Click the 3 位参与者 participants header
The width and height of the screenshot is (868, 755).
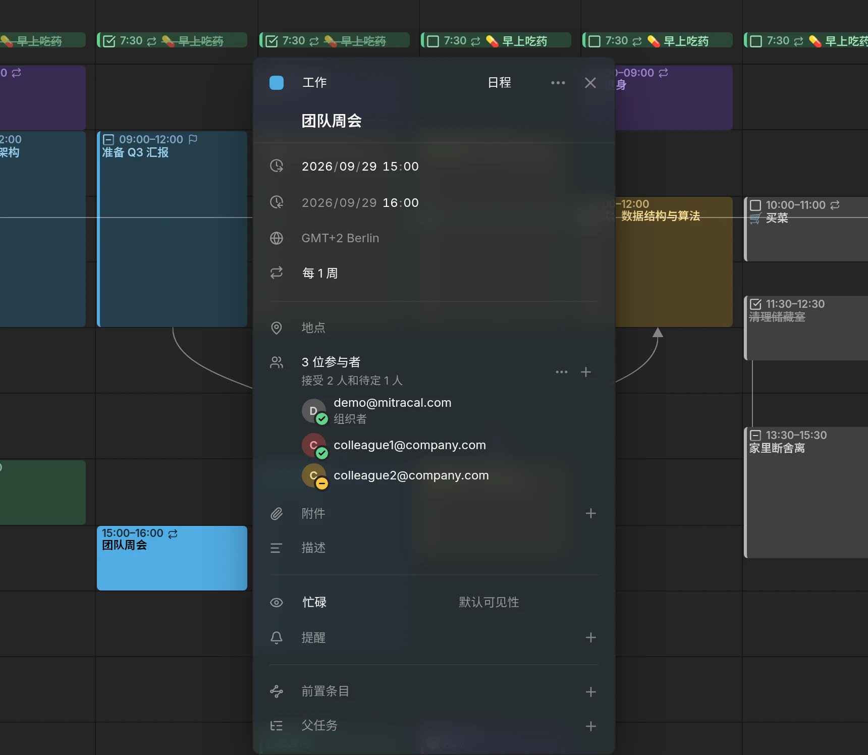click(331, 362)
